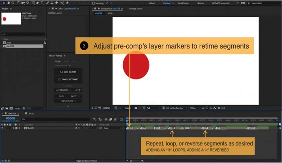Select the Brush tool
Image resolution: width=282 pixels, height=163 pixels.
pyautogui.click(x=48, y=3)
